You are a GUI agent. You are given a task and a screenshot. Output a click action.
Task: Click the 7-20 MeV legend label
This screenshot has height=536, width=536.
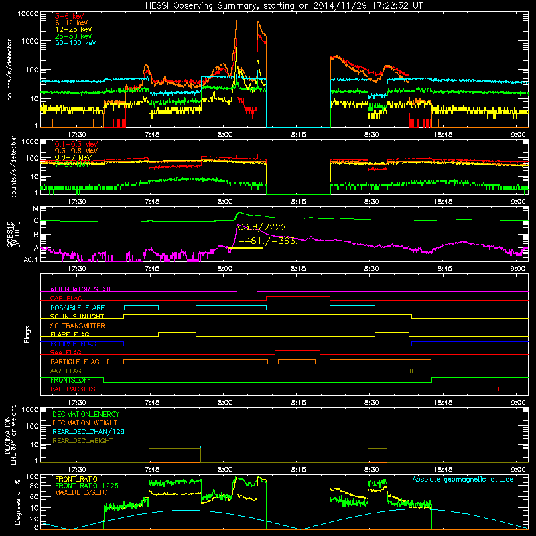pyautogui.click(x=72, y=164)
